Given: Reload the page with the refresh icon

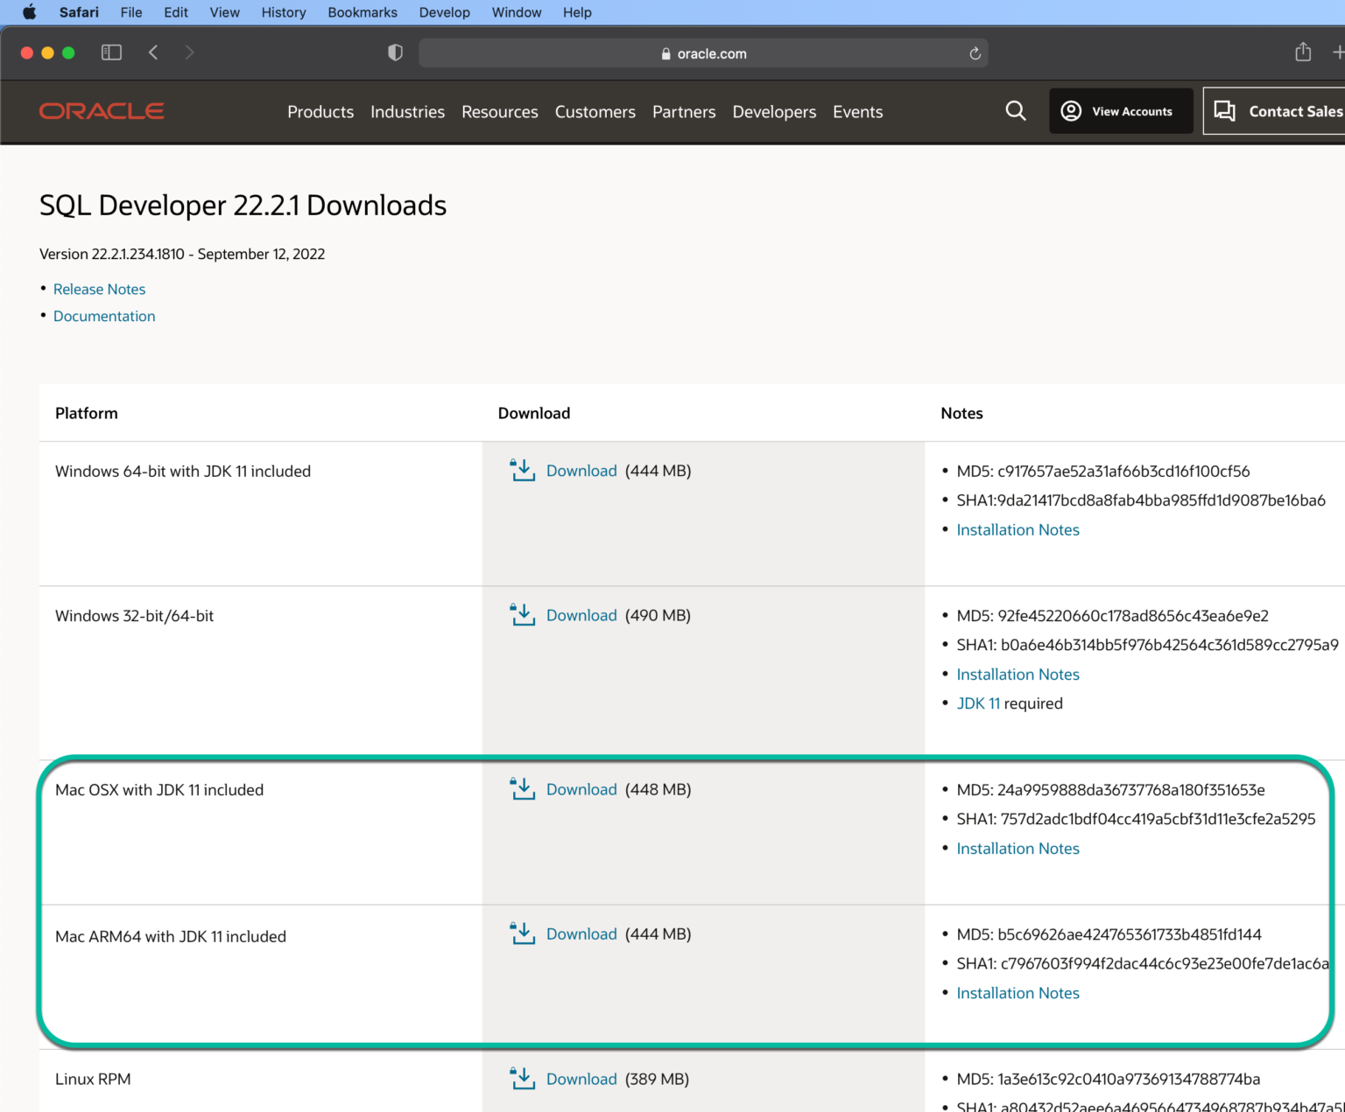Looking at the screenshot, I should 975,53.
